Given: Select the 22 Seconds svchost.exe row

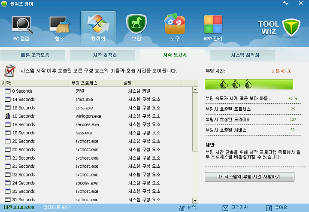Looking at the screenshot, I should (x=97, y=174).
